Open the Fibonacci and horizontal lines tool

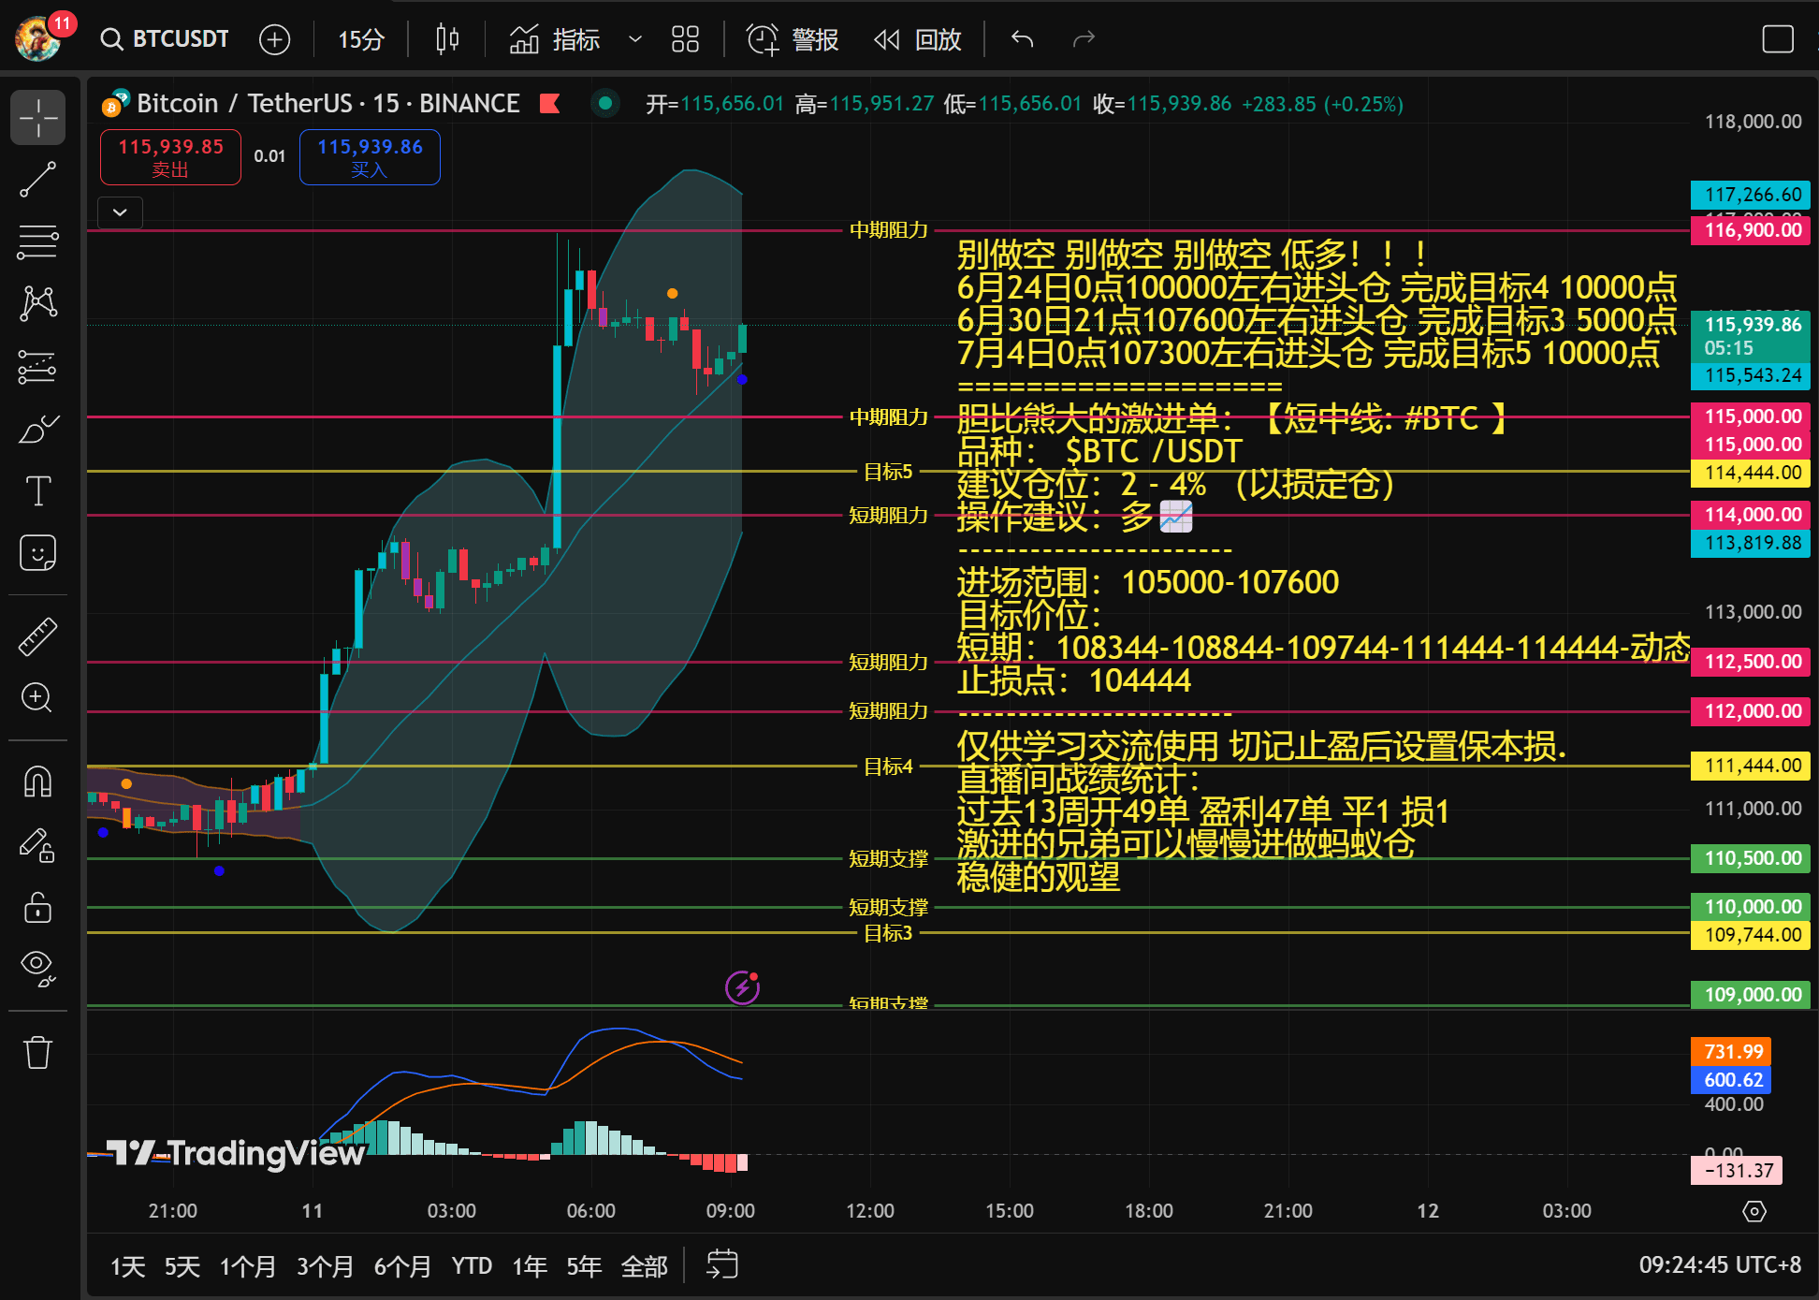38,241
